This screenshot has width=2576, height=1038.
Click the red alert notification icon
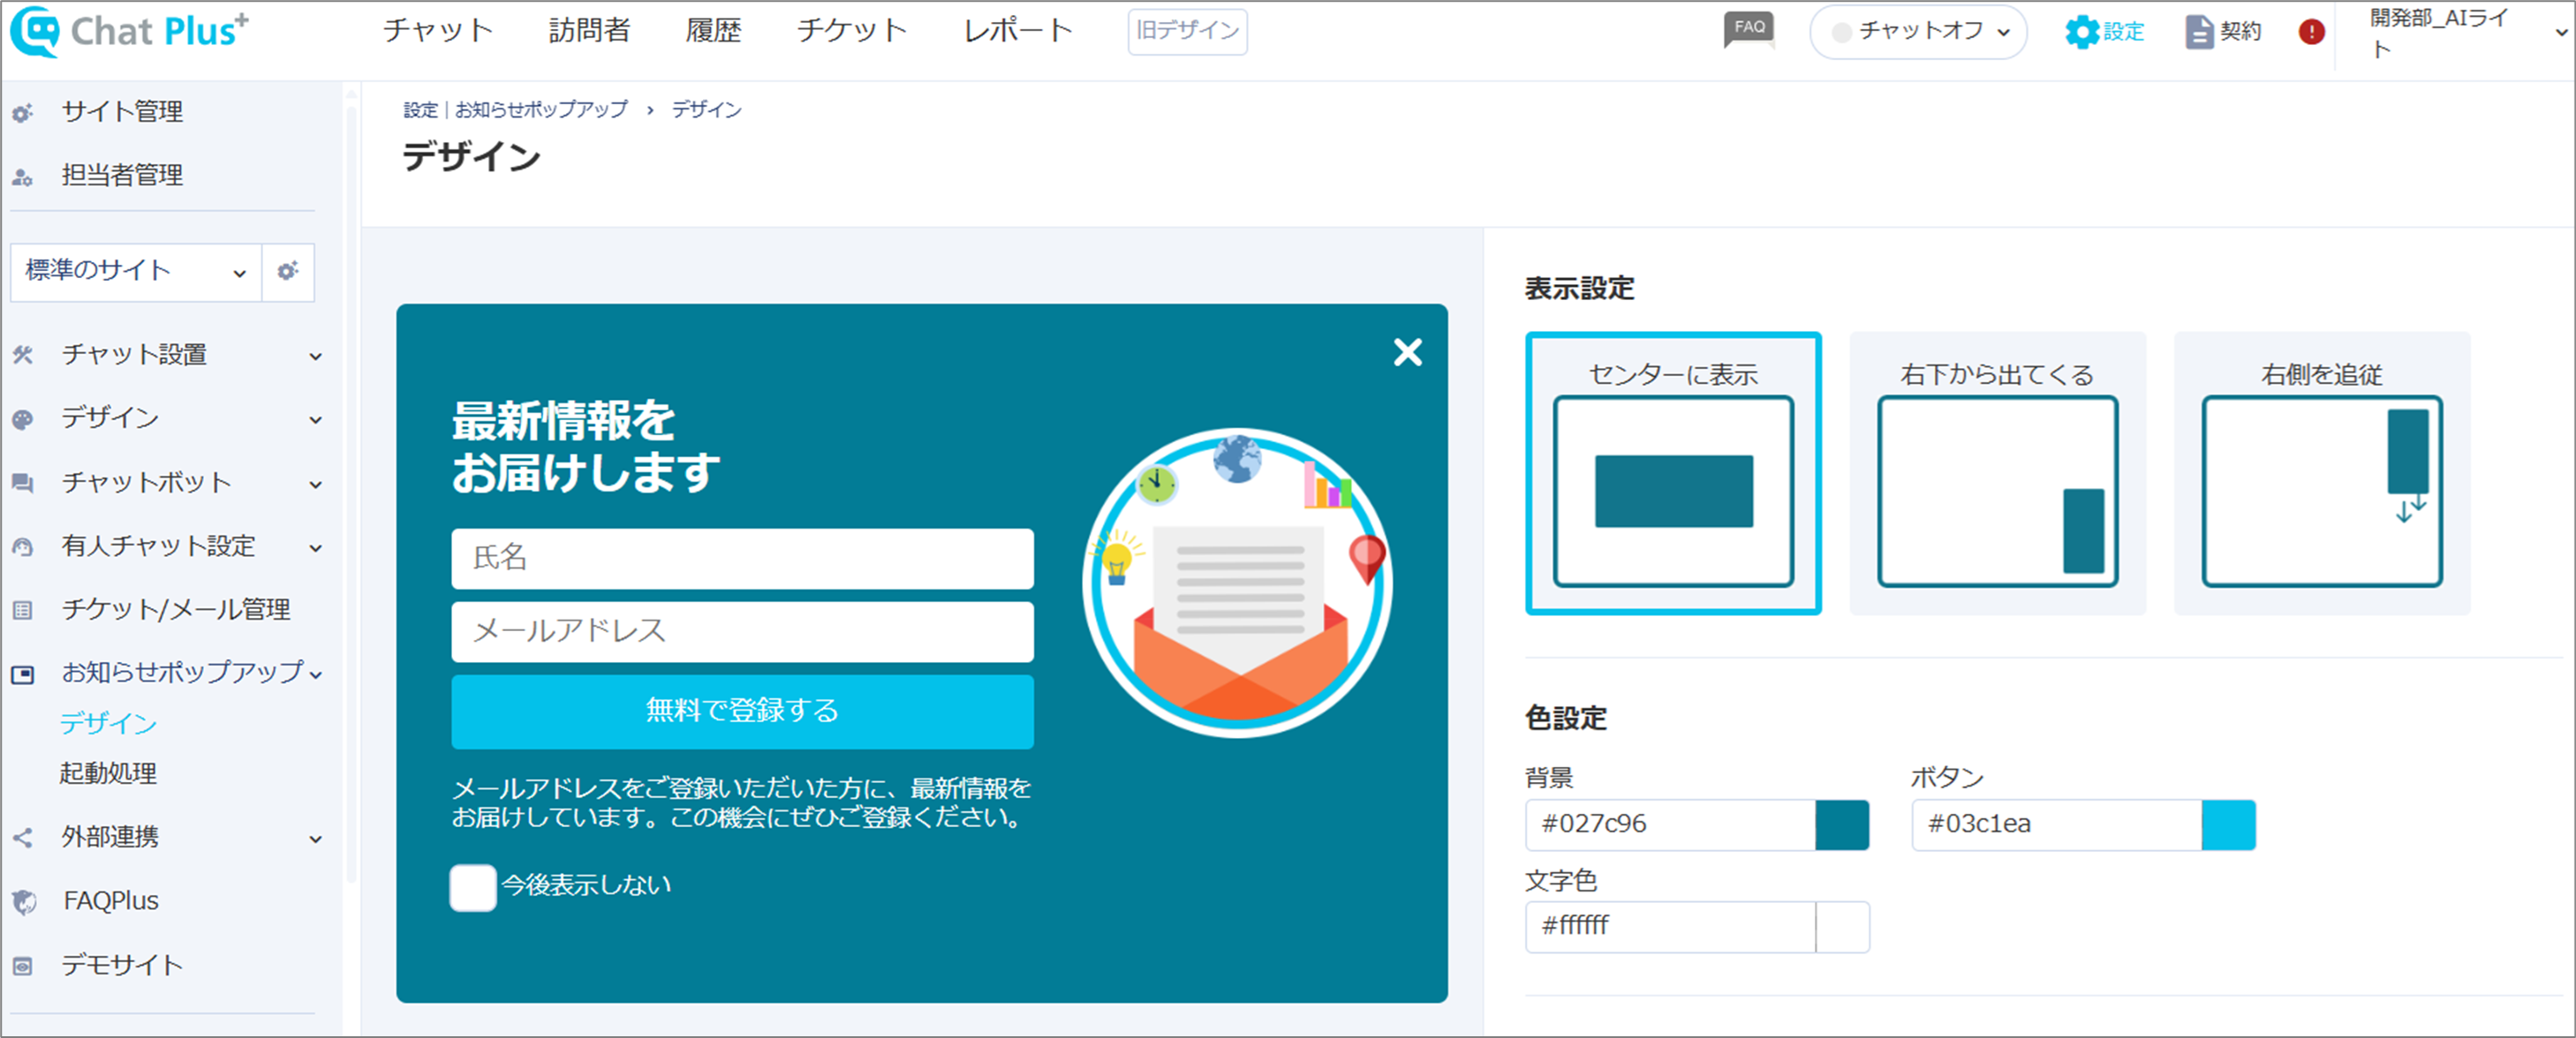[2311, 32]
